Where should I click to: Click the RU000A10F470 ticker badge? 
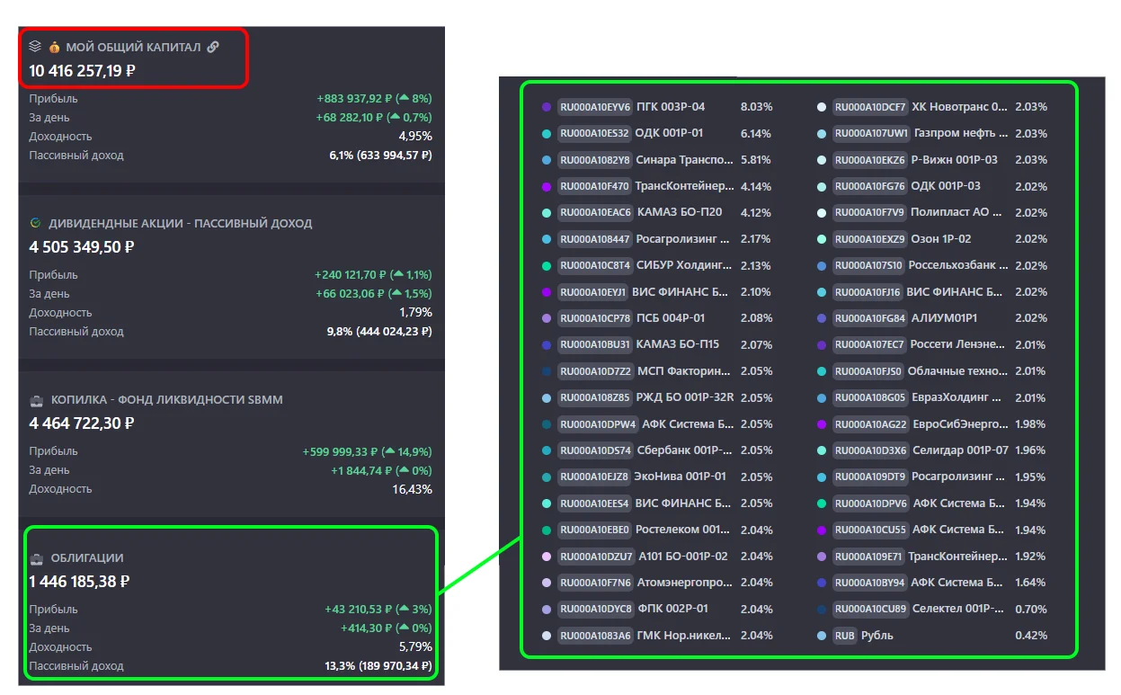594,186
